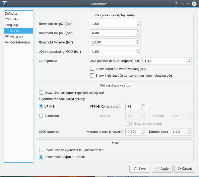
Task: Open the Georeference preferences page
Action: (19, 42)
